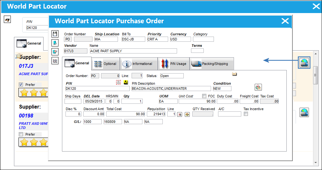This screenshot has width=322, height=170.
Task: Click the Ship Location field MIA
Action: point(106,39)
